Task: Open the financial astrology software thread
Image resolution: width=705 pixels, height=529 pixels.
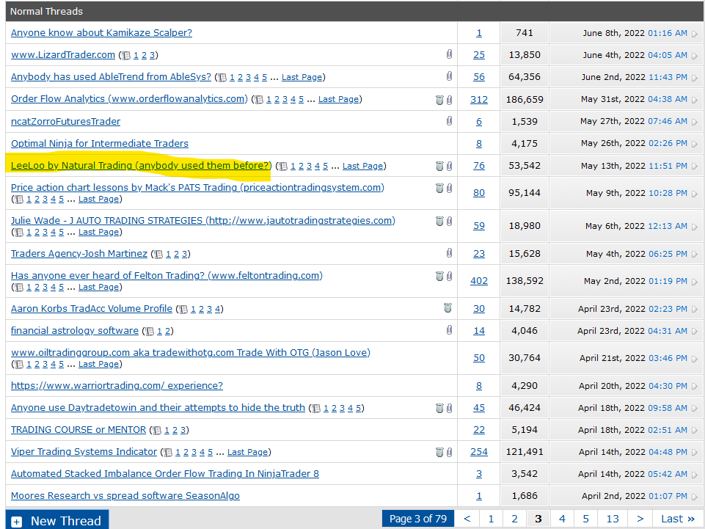Action: [75, 331]
